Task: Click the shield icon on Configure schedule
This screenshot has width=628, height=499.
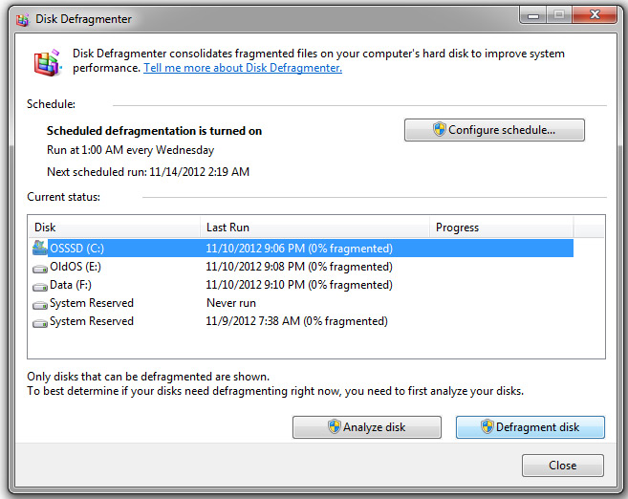Action: click(440, 129)
